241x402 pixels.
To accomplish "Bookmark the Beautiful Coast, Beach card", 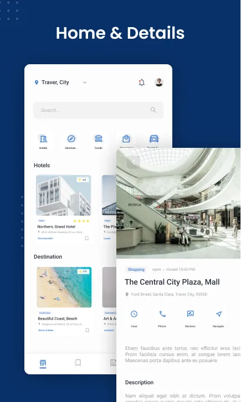I will coord(87,330).
